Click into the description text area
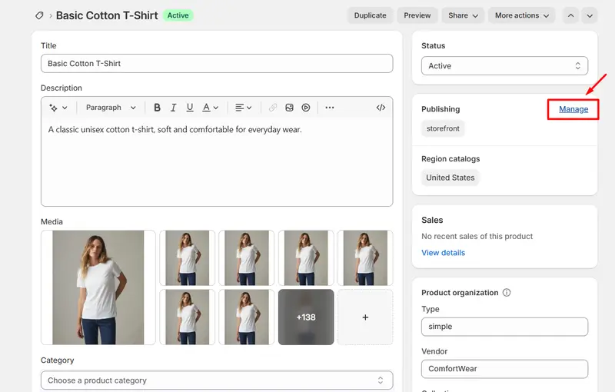The image size is (615, 392). (217, 163)
